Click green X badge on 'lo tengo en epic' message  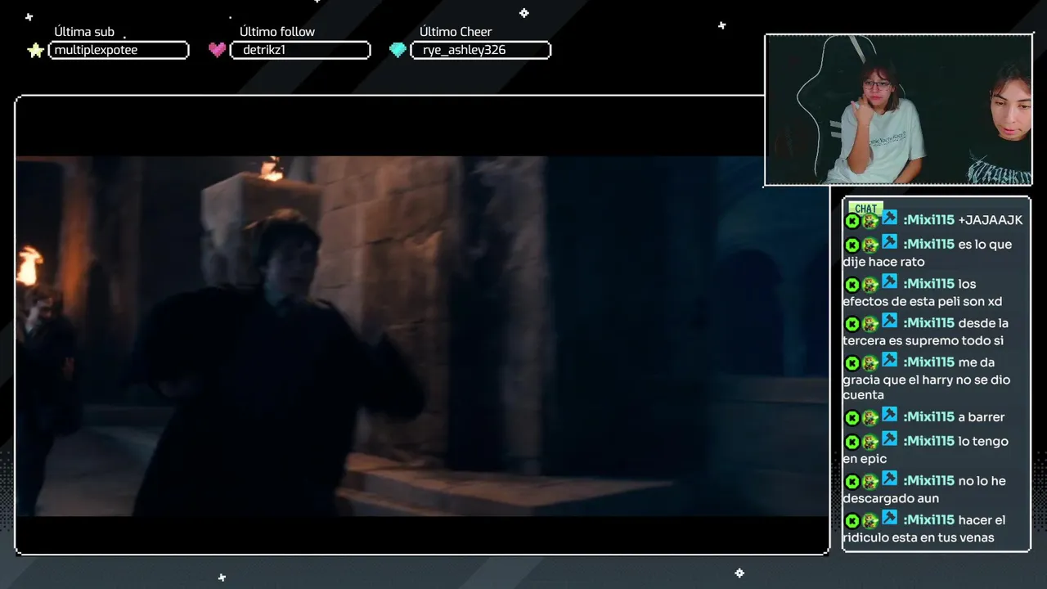pos(852,442)
